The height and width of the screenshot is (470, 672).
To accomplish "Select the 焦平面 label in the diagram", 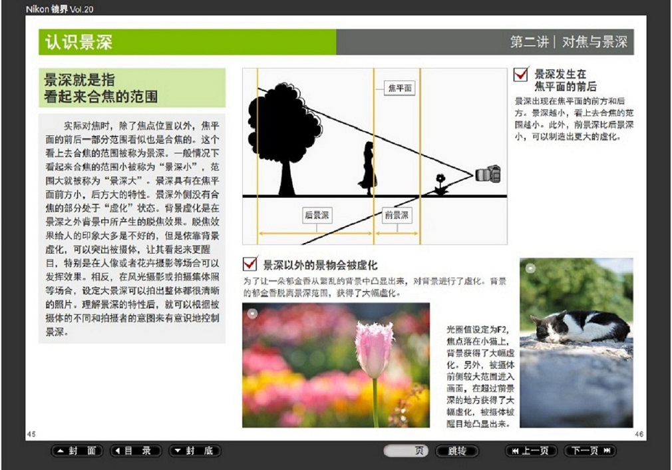I will point(399,88).
